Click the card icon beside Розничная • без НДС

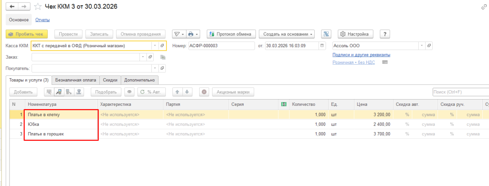[x=385, y=62]
